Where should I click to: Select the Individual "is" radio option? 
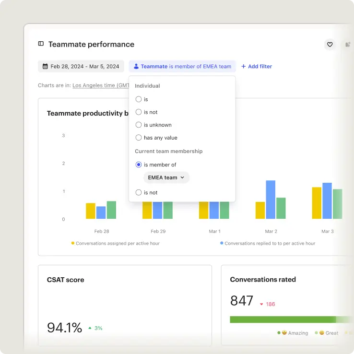click(139, 99)
